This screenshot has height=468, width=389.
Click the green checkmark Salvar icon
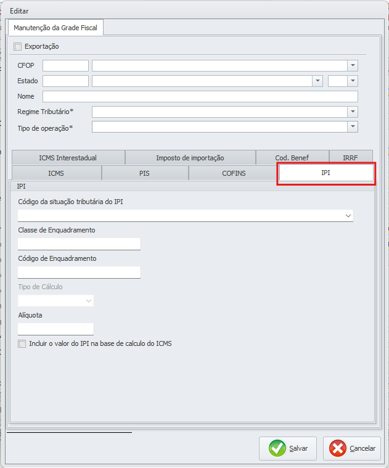point(277,448)
